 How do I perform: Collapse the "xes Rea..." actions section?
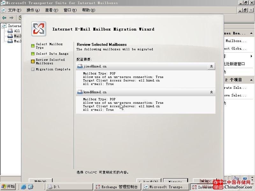pyautogui.click(x=251, y=33)
